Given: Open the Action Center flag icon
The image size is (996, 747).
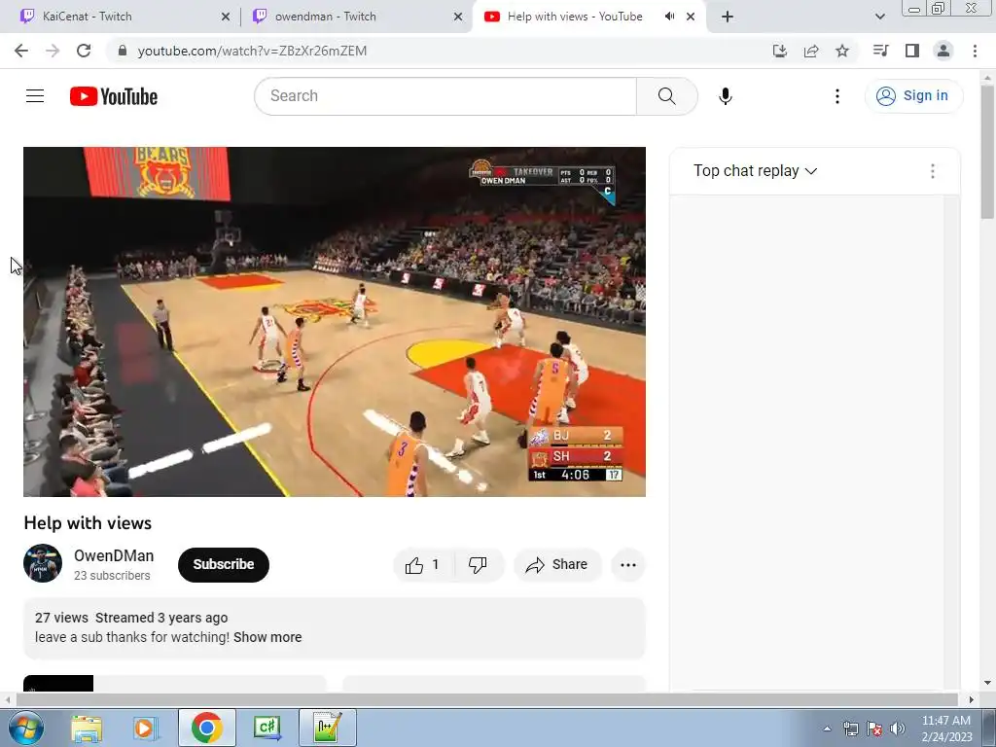Looking at the screenshot, I should [874, 729].
